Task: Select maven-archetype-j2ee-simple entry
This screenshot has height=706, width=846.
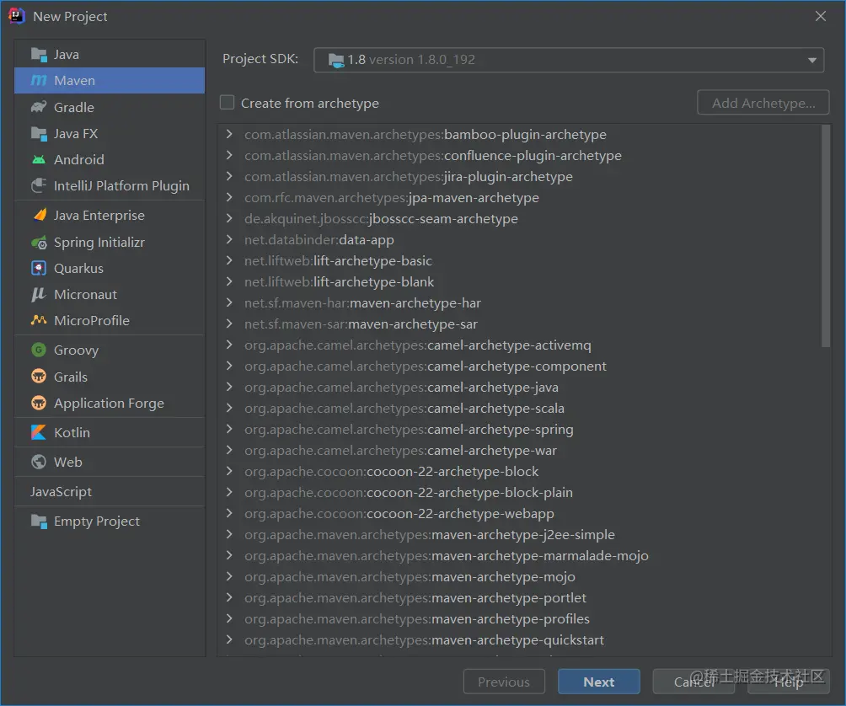Action: click(x=430, y=534)
